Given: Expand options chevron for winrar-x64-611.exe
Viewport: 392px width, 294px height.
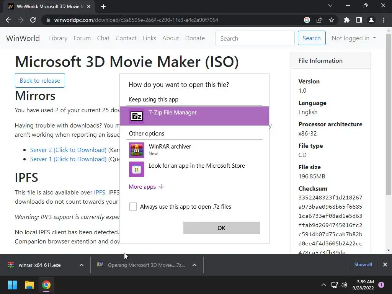Looking at the screenshot, I should tap(82, 265).
